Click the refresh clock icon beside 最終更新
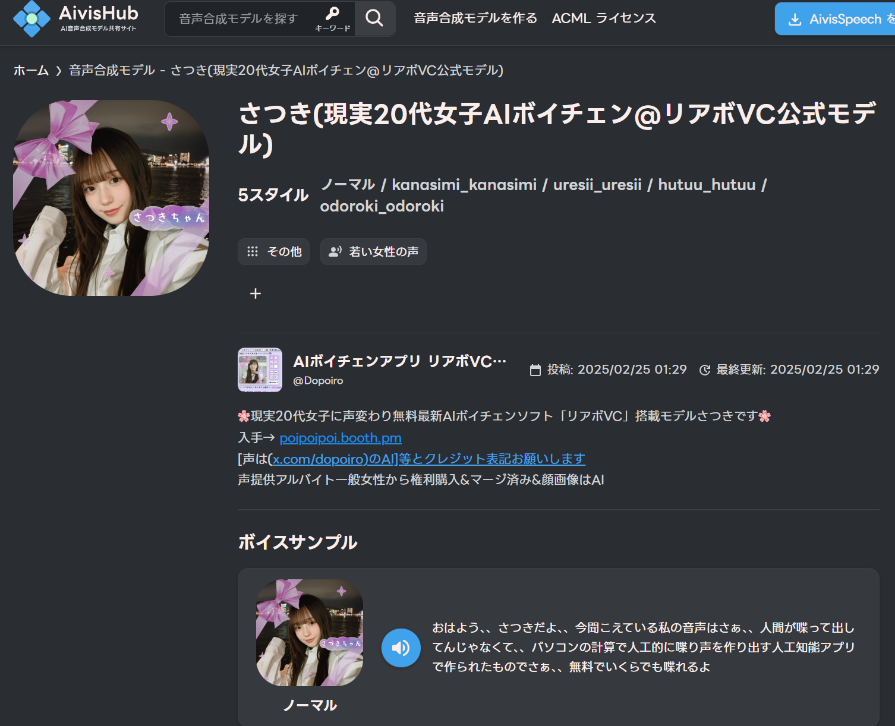This screenshot has width=895, height=726. 705,370
